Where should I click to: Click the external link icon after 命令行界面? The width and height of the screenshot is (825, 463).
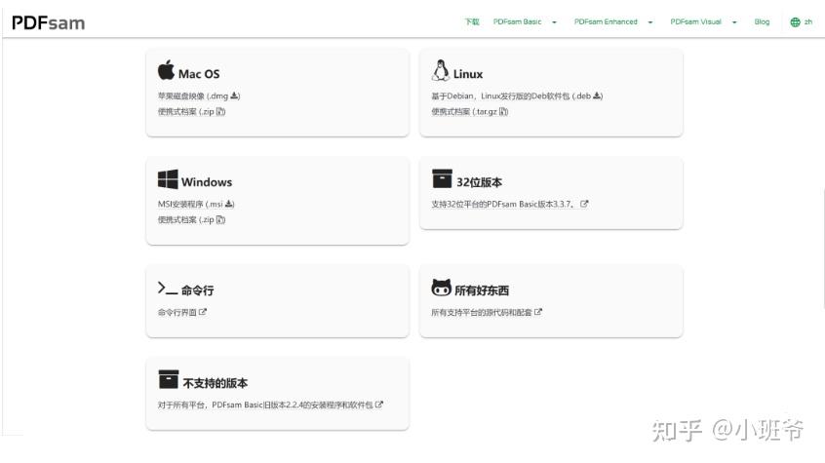coord(203,312)
